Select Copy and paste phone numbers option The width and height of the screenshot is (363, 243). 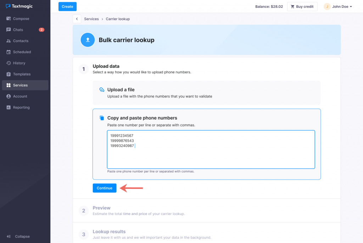(142, 118)
